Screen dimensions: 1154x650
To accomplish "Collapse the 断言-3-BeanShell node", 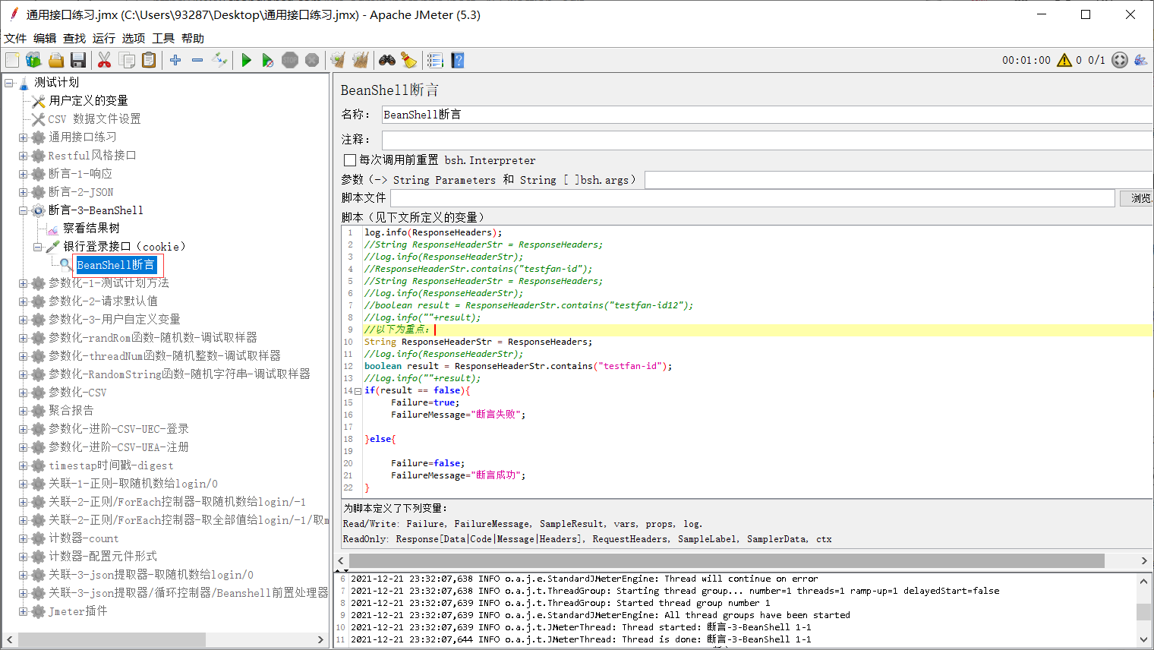I will [x=23, y=210].
